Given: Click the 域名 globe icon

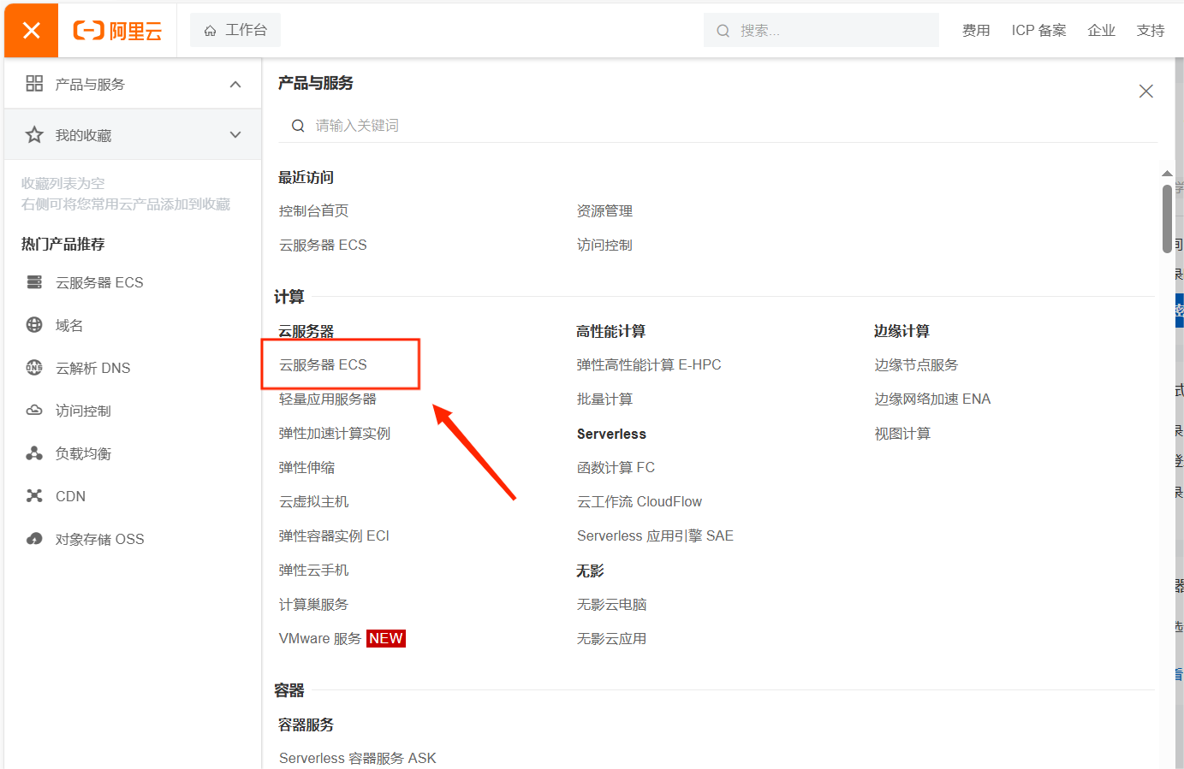Looking at the screenshot, I should click(x=34, y=325).
